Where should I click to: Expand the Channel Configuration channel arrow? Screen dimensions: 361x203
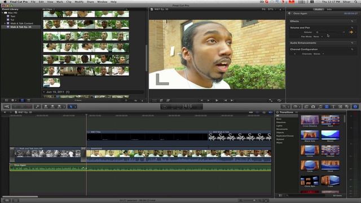(x=295, y=54)
